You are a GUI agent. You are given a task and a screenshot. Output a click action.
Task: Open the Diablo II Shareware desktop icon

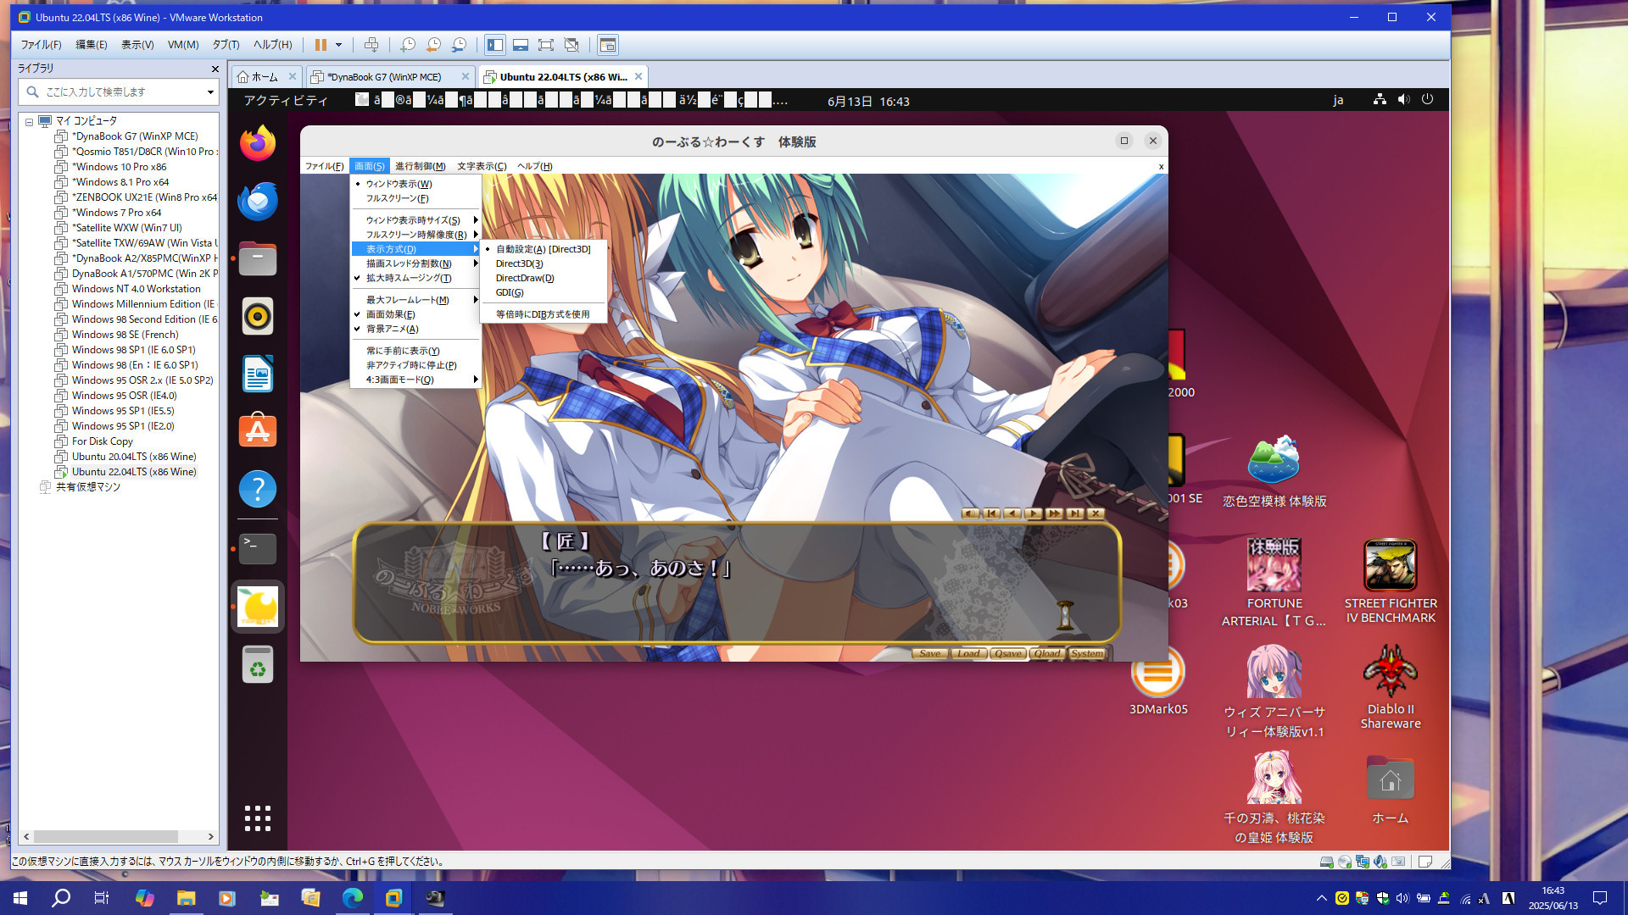(x=1391, y=685)
